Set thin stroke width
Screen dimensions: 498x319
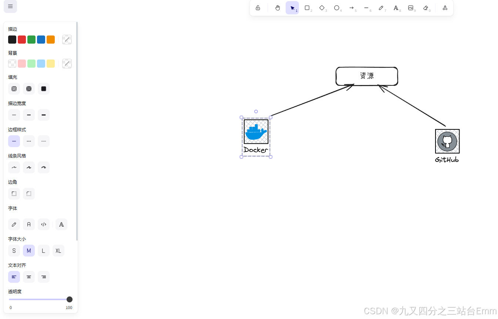tap(14, 115)
